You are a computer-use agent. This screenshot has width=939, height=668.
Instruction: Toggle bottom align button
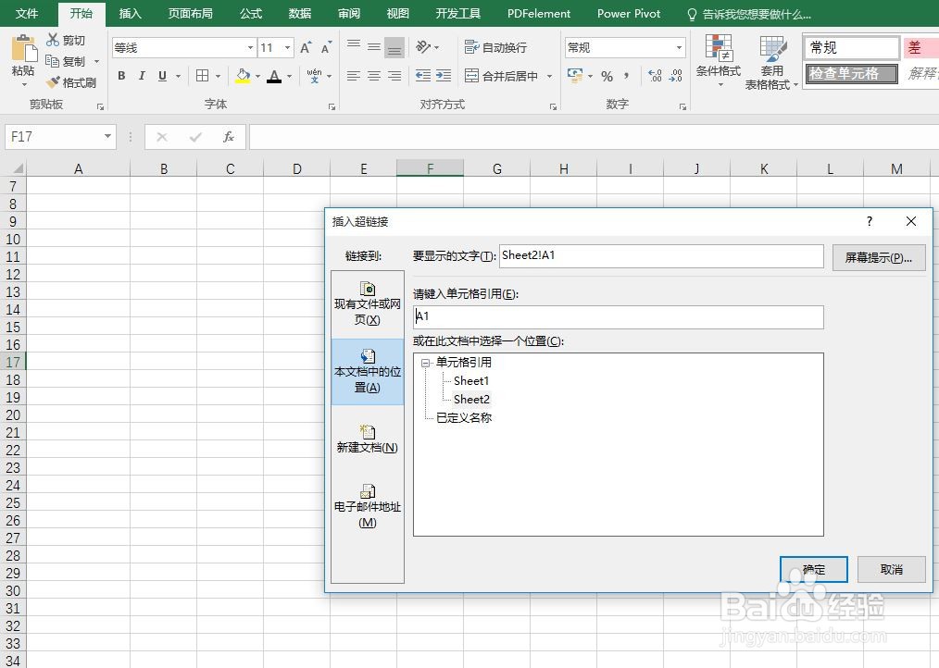pyautogui.click(x=394, y=47)
